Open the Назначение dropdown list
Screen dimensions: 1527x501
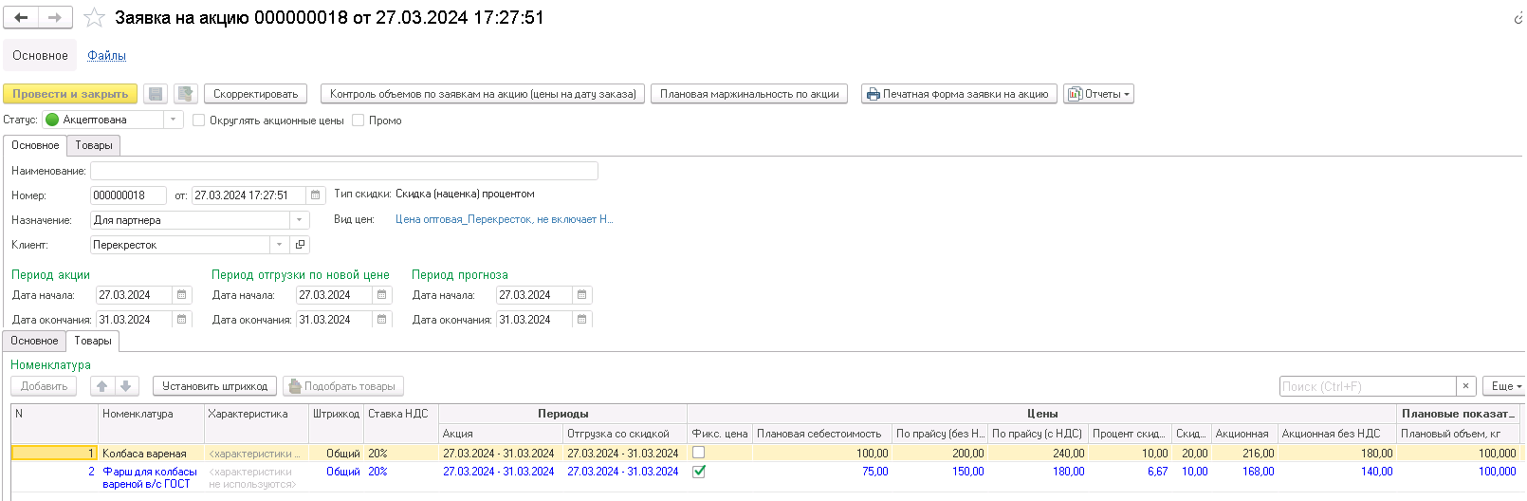[300, 220]
